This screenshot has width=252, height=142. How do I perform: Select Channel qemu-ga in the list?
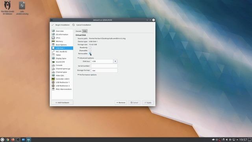(62, 69)
